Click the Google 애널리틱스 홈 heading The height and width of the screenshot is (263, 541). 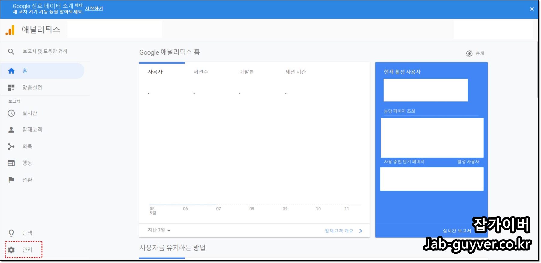[x=170, y=52]
